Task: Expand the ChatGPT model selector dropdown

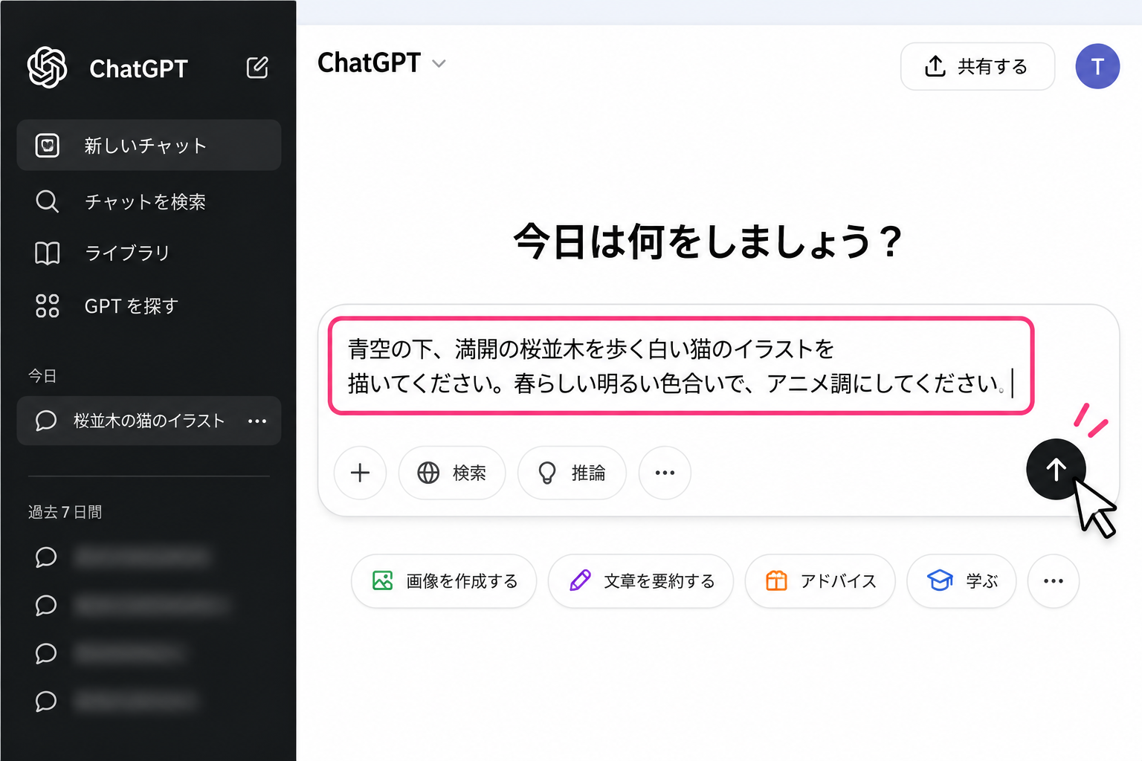Action: tap(381, 63)
